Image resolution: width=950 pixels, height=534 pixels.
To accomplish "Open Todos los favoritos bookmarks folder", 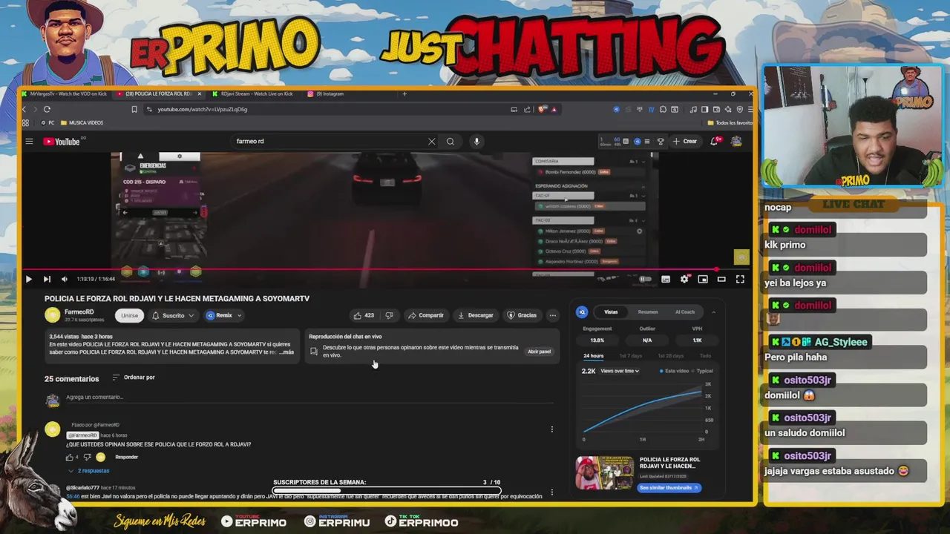I will (x=730, y=122).
